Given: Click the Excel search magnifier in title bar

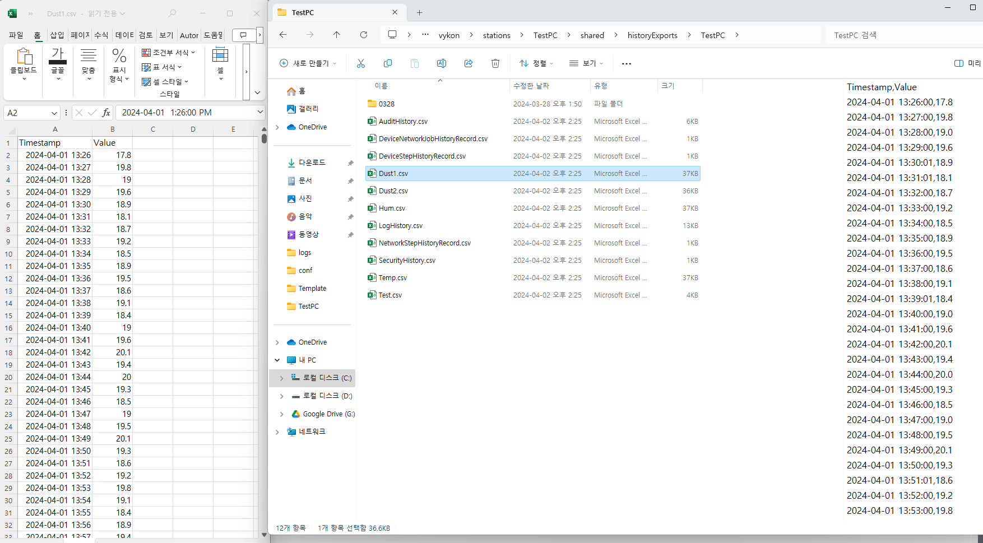Looking at the screenshot, I should pos(172,13).
